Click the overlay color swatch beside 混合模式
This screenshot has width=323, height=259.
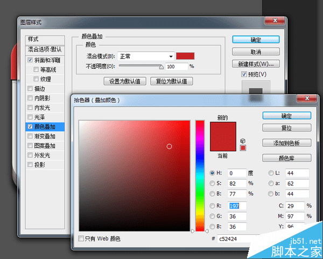[x=185, y=56]
